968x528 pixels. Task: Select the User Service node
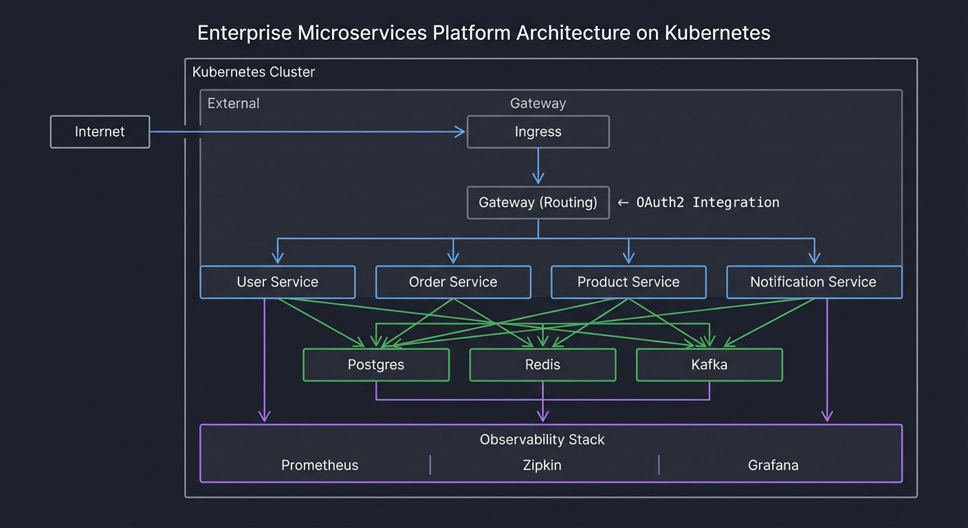pos(278,282)
